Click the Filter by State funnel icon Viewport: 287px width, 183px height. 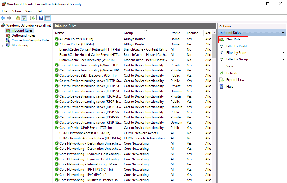(x=222, y=53)
